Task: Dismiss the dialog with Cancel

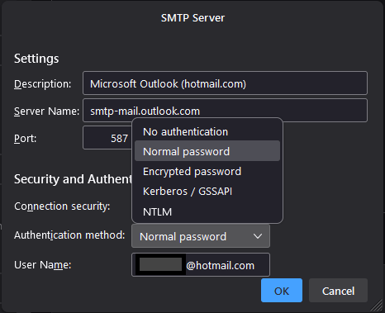Action: pos(338,291)
